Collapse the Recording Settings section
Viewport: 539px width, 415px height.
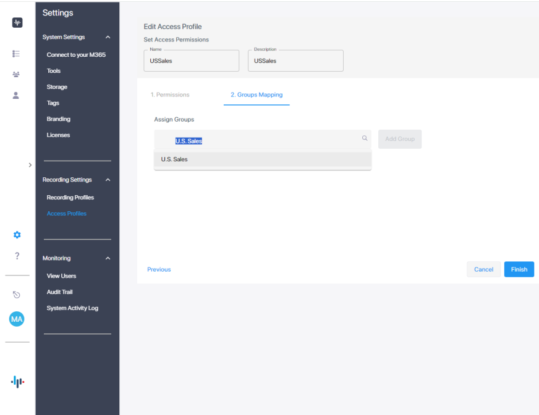108,180
